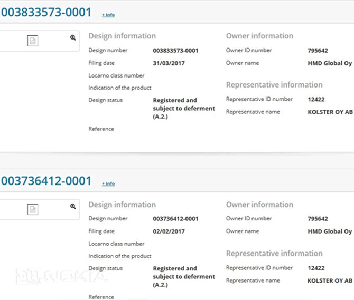Select the filing date 31/03/2017

169,63
